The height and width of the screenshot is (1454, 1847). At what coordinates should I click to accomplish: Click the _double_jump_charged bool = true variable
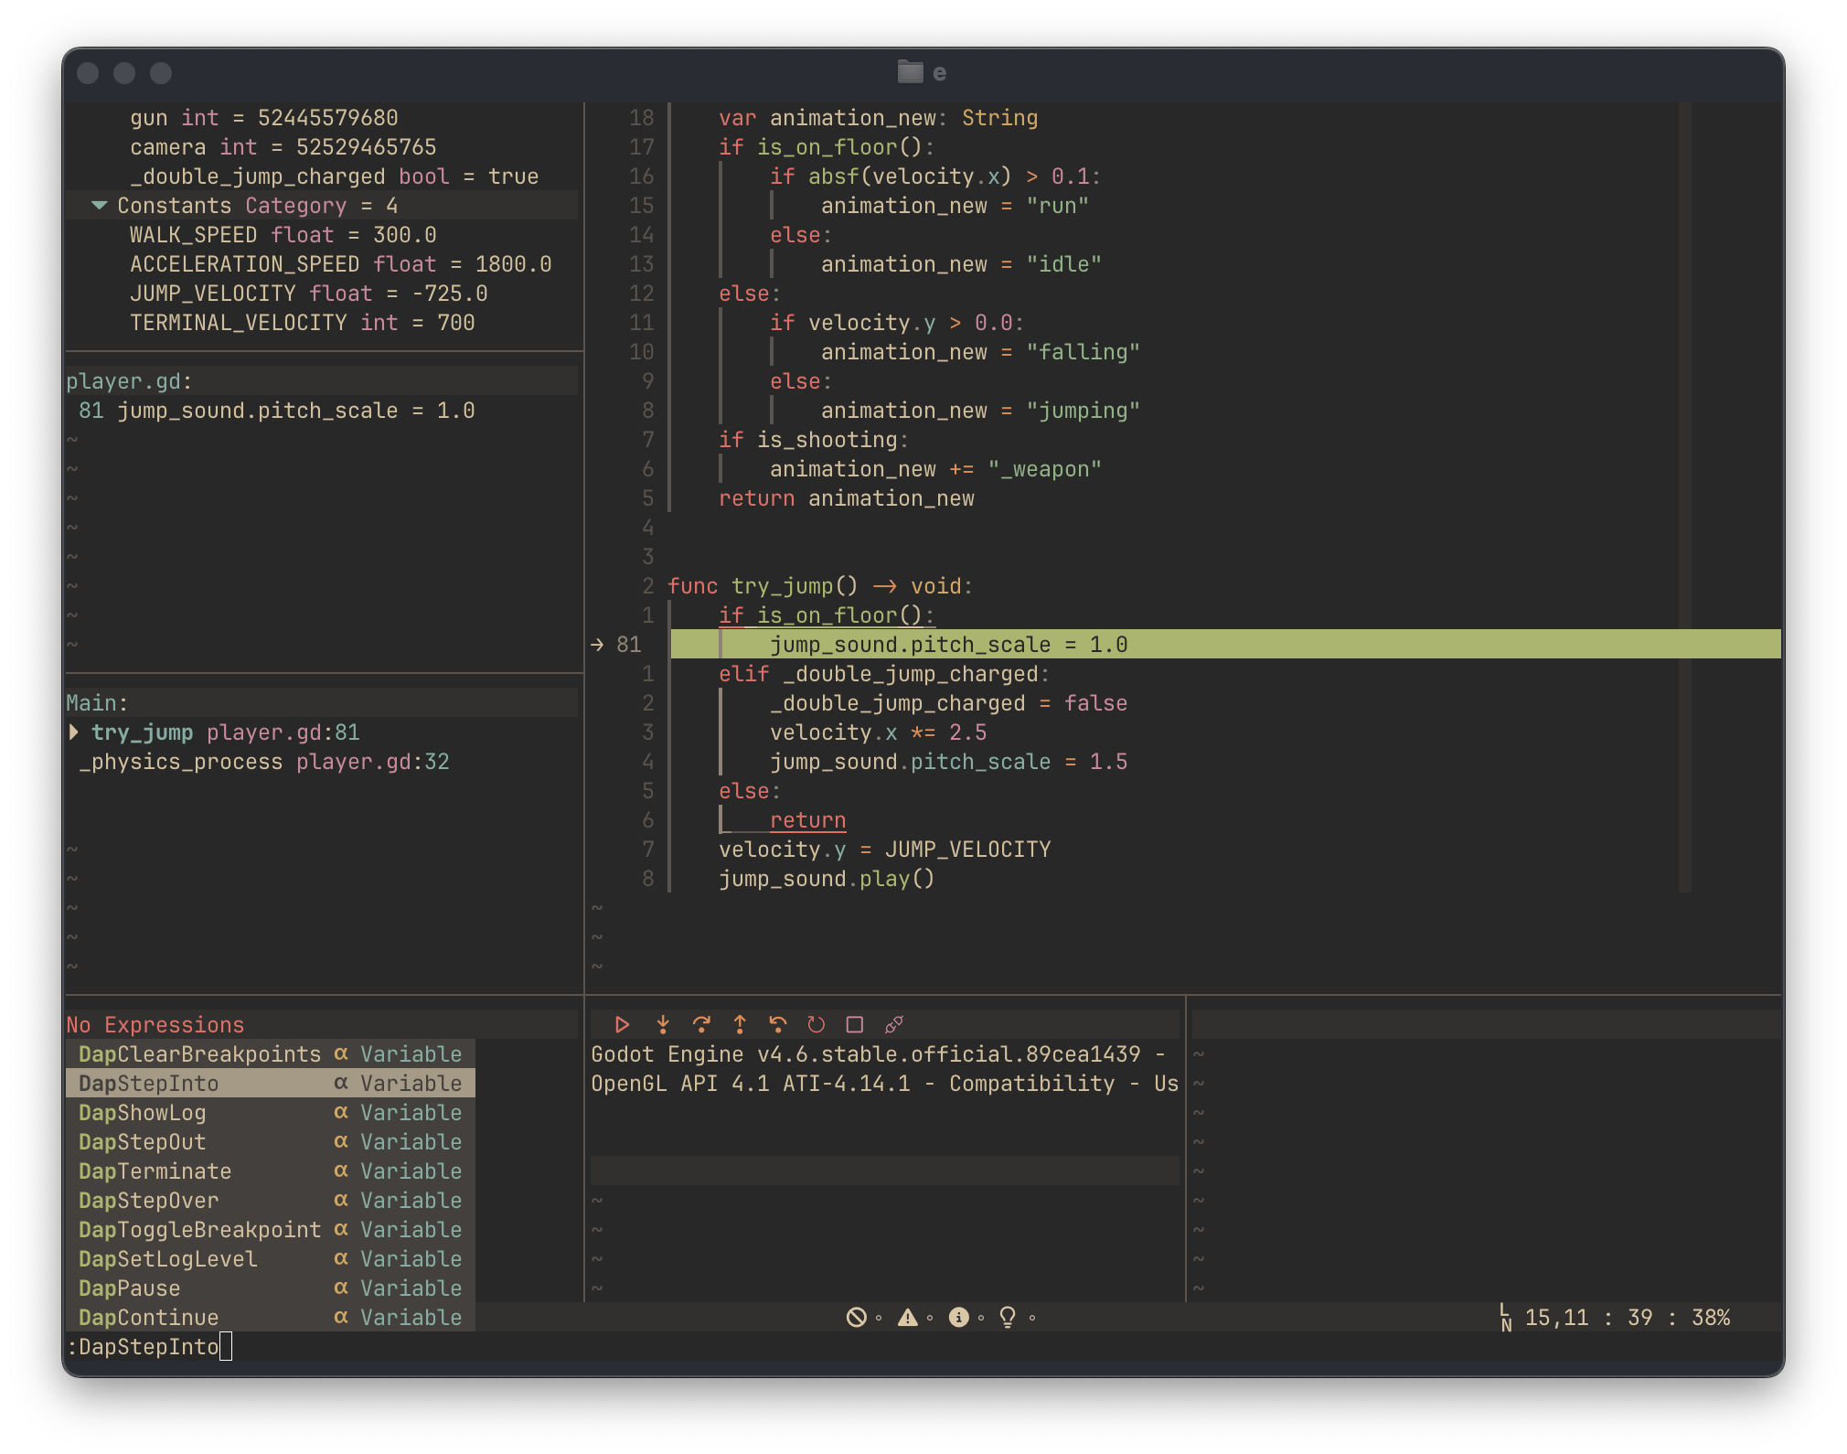pyautogui.click(x=334, y=176)
